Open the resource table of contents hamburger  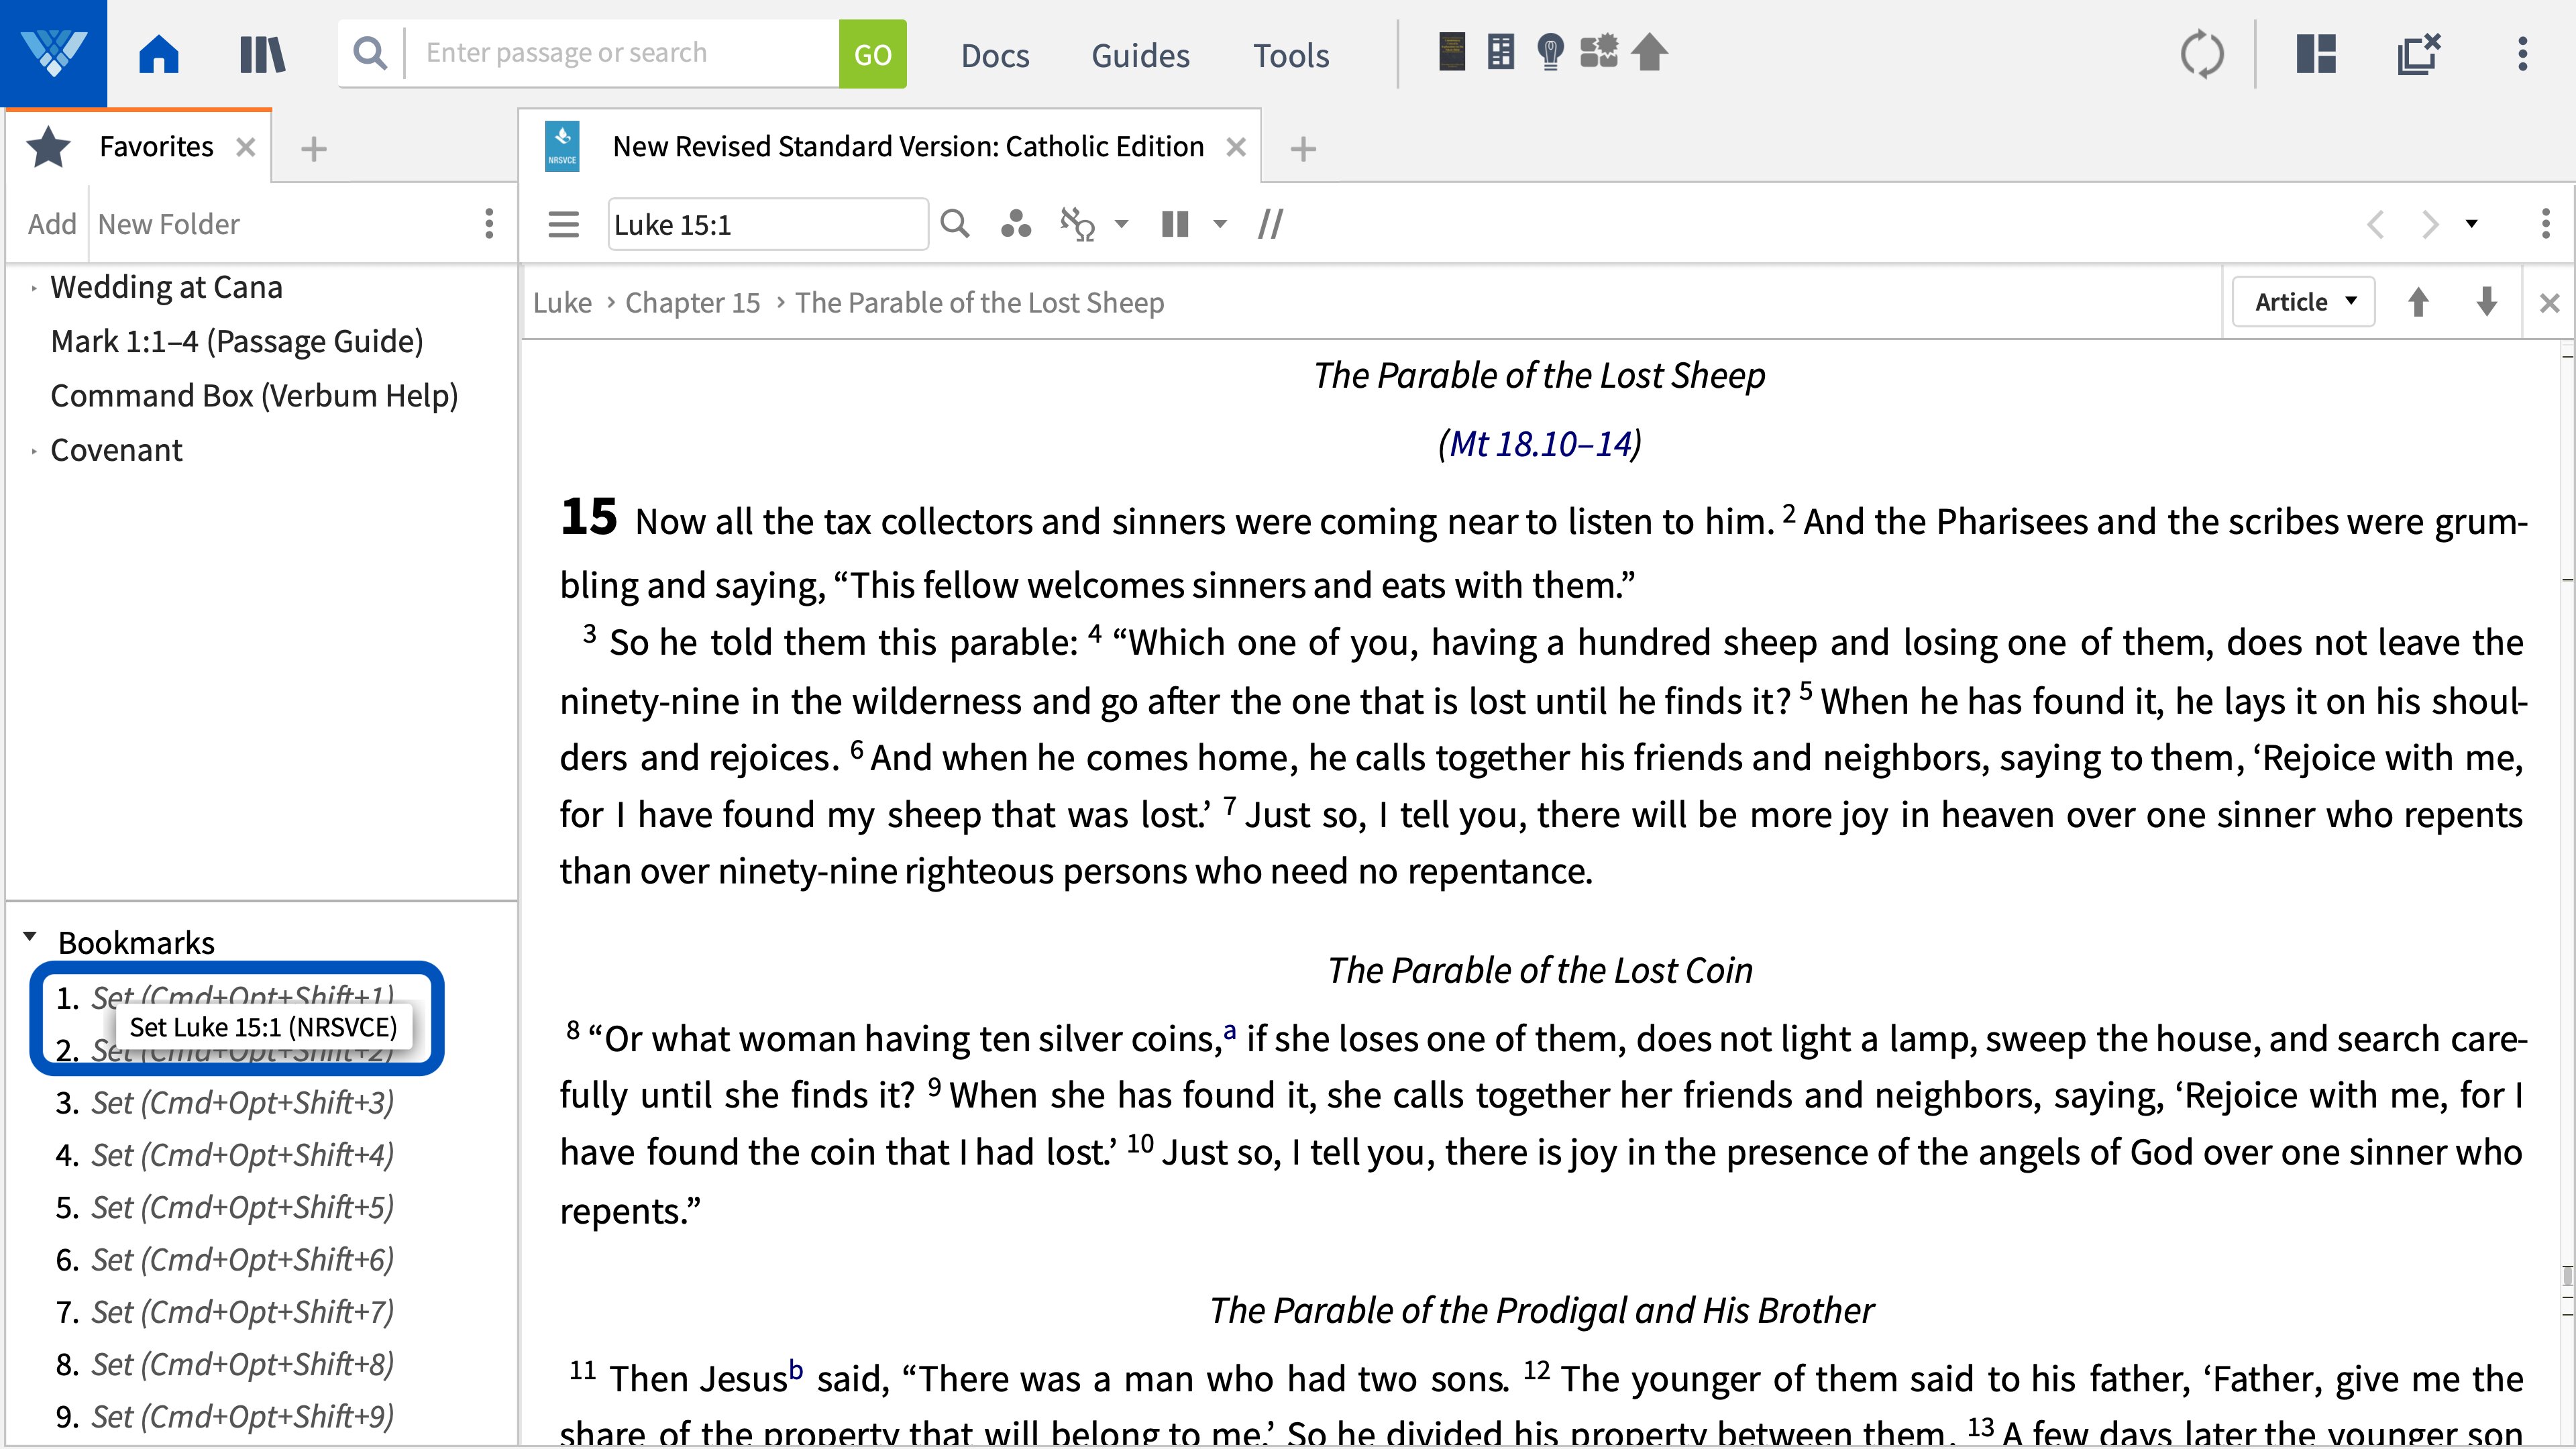[x=564, y=224]
